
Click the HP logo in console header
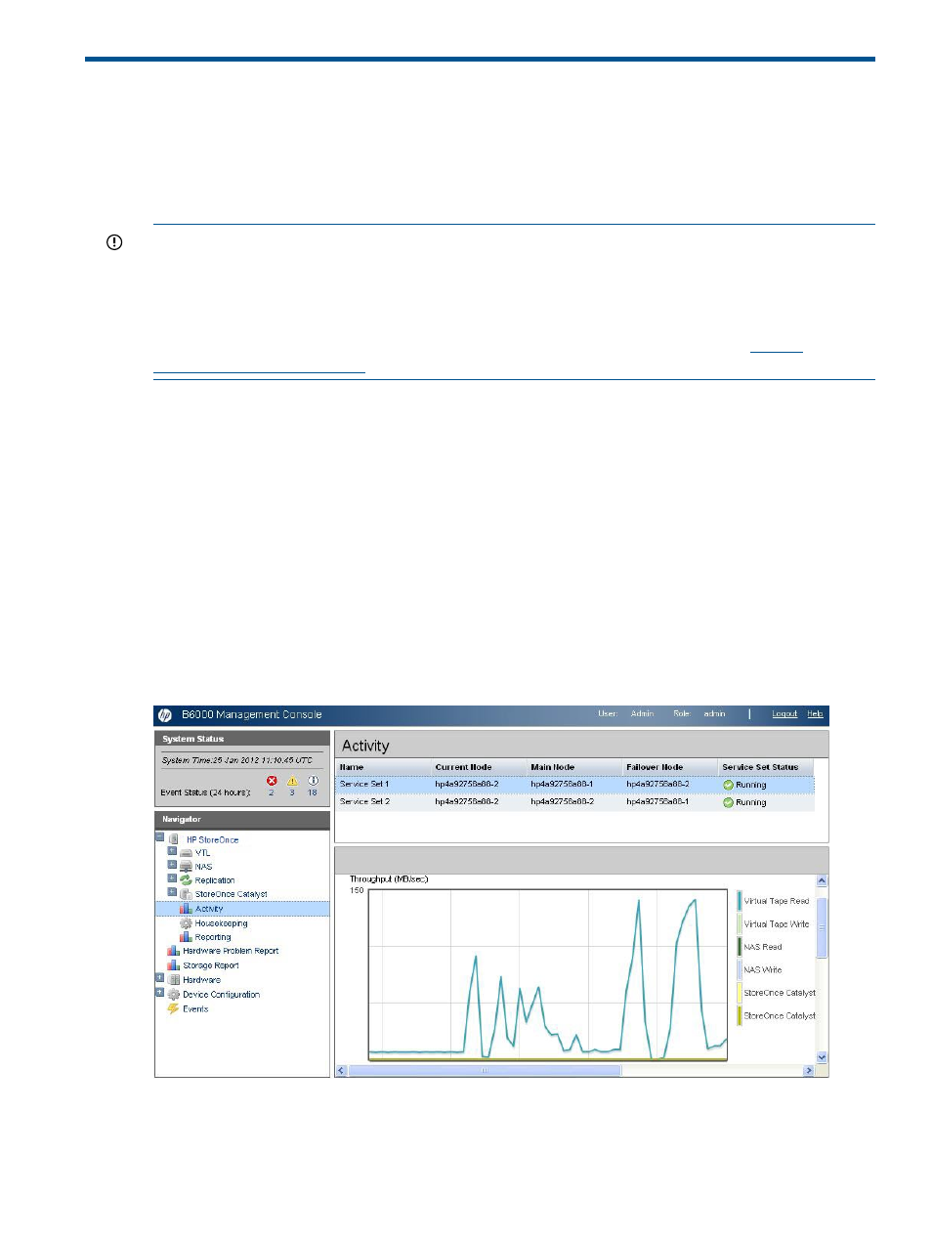165,715
